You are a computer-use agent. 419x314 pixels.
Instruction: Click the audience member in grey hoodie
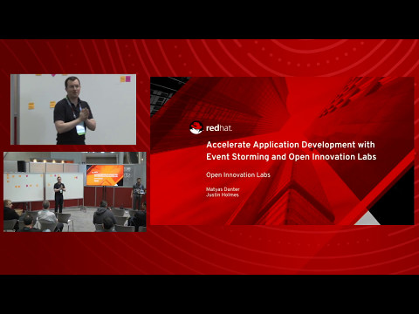104,213
